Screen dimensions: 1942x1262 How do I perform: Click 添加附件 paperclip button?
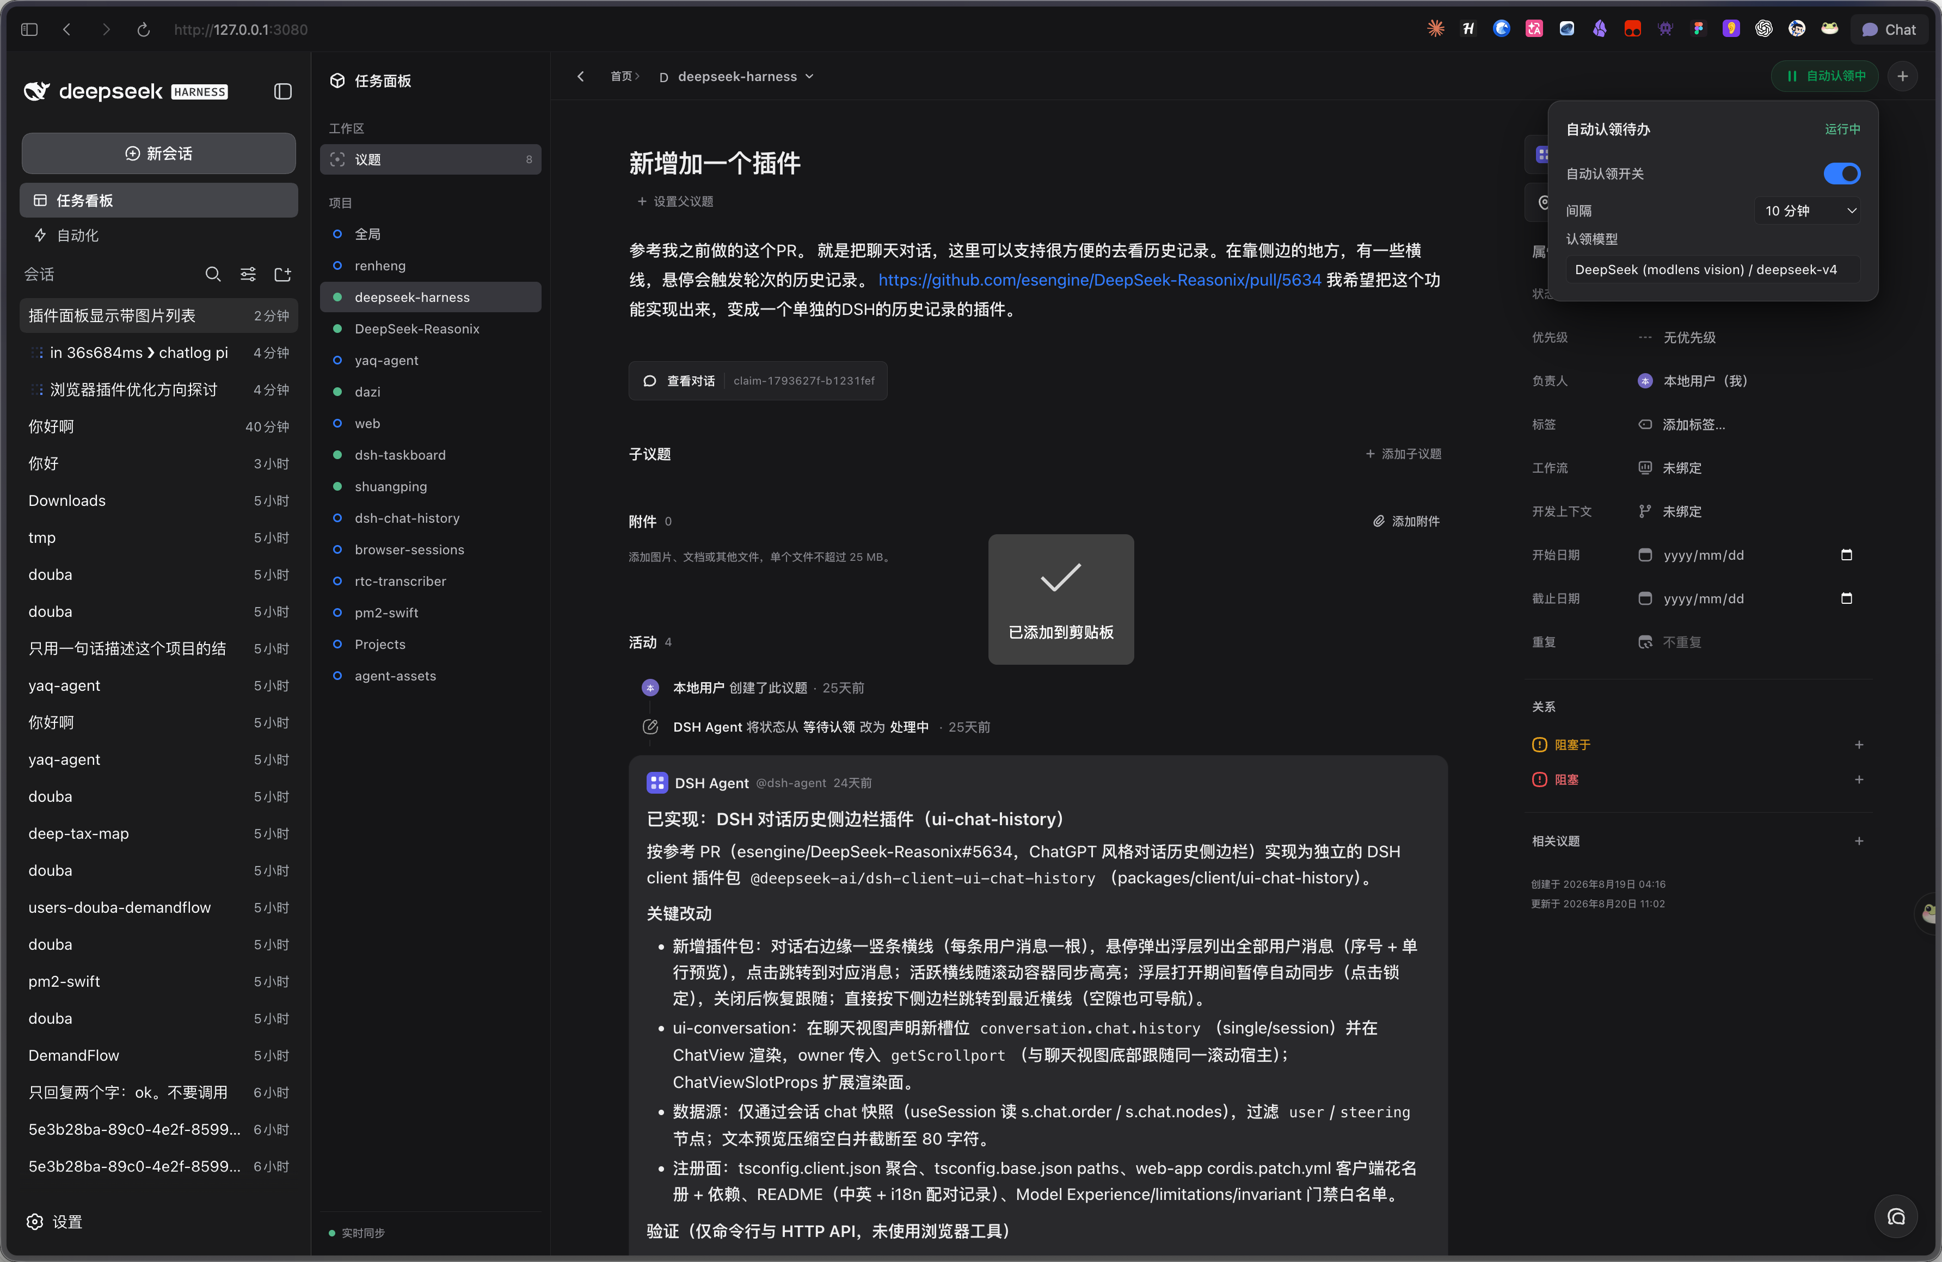coord(1406,521)
